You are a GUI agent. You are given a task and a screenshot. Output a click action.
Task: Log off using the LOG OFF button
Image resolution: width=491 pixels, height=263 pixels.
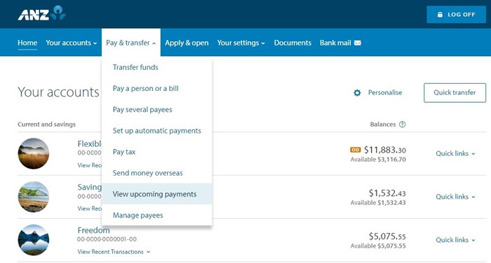[x=456, y=15]
